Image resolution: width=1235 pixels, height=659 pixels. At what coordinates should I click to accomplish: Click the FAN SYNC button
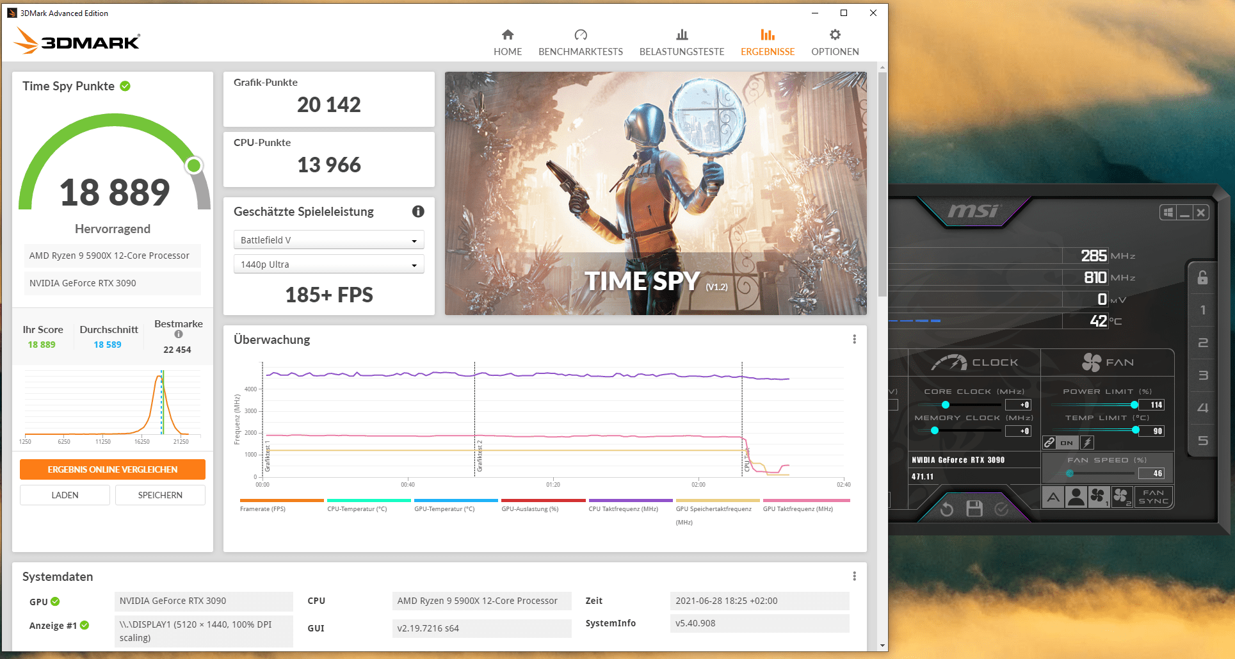click(1154, 497)
